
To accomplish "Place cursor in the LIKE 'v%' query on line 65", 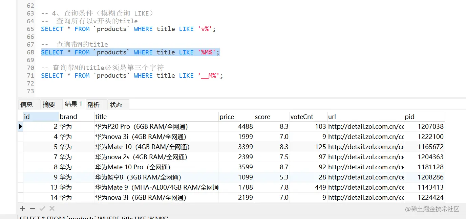I will coord(128,29).
